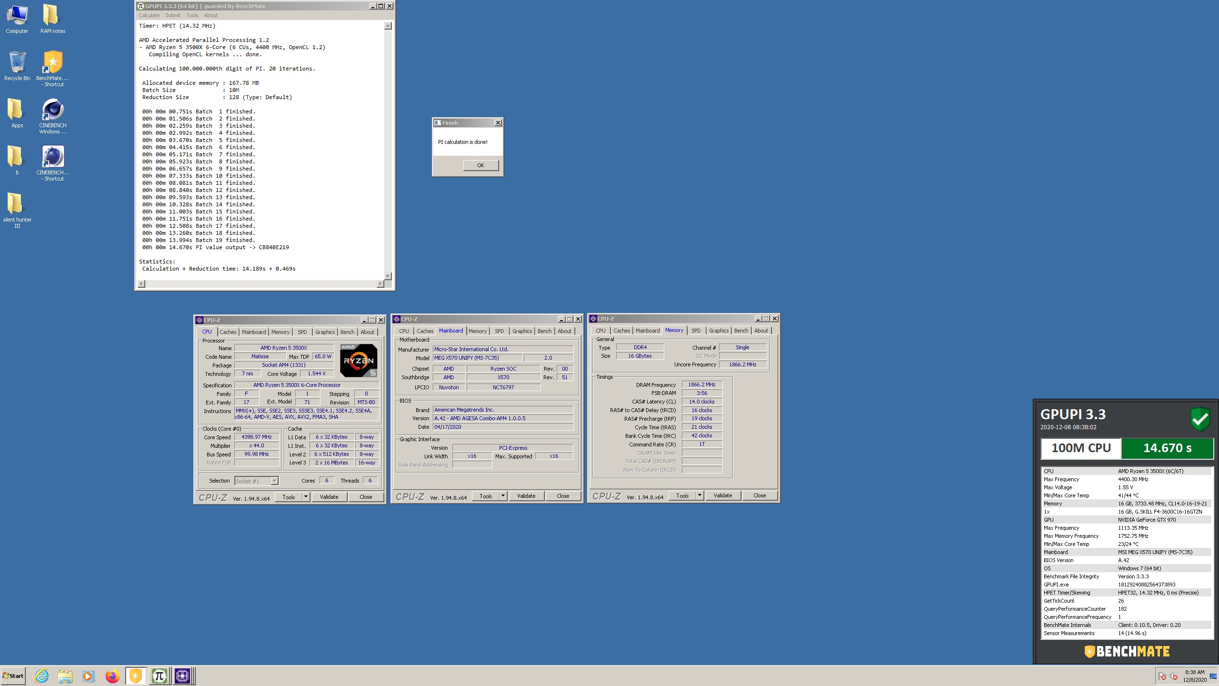1219x686 pixels.
Task: Open the Submit menu in GPUPI
Action: pos(173,15)
